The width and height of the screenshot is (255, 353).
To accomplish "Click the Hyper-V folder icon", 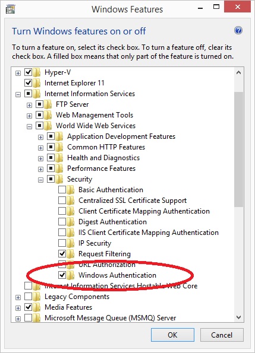I will tap(37, 72).
